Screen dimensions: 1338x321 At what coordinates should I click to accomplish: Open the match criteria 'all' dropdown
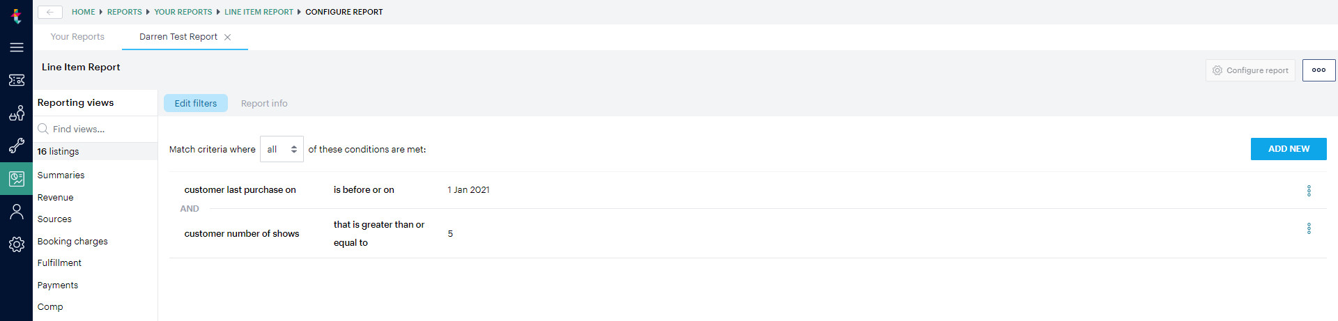point(282,149)
